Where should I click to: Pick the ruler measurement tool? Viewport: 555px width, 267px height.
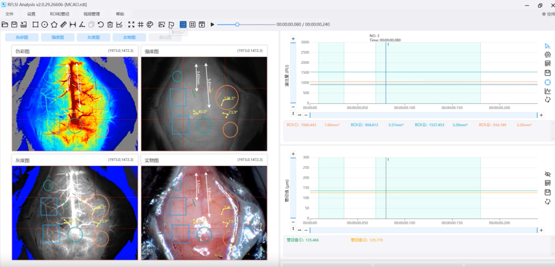point(63,24)
